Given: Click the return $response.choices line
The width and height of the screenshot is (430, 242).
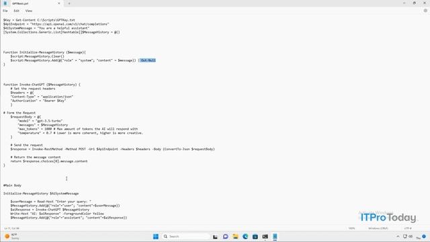Looking at the screenshot, I should [49, 161].
